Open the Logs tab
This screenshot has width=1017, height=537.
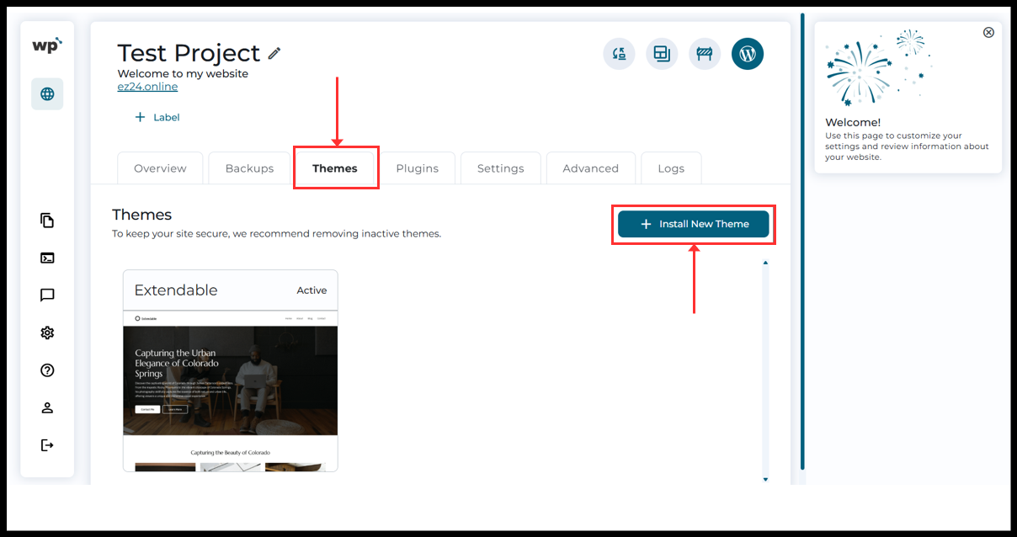(671, 168)
